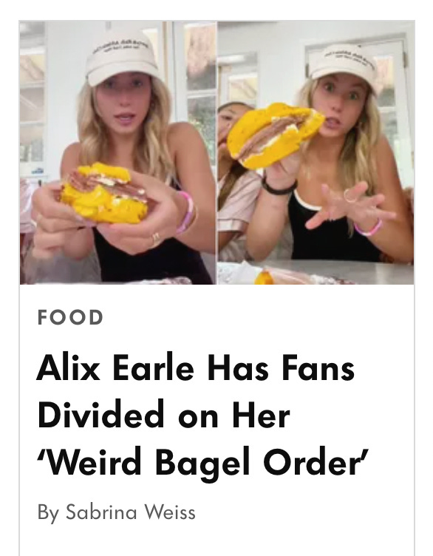Click the word 'By' in the byline
The image size is (433, 556).
[x=48, y=512]
